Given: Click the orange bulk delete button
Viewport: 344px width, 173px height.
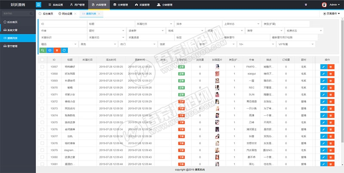Looking at the screenshot, I should 58,50.
